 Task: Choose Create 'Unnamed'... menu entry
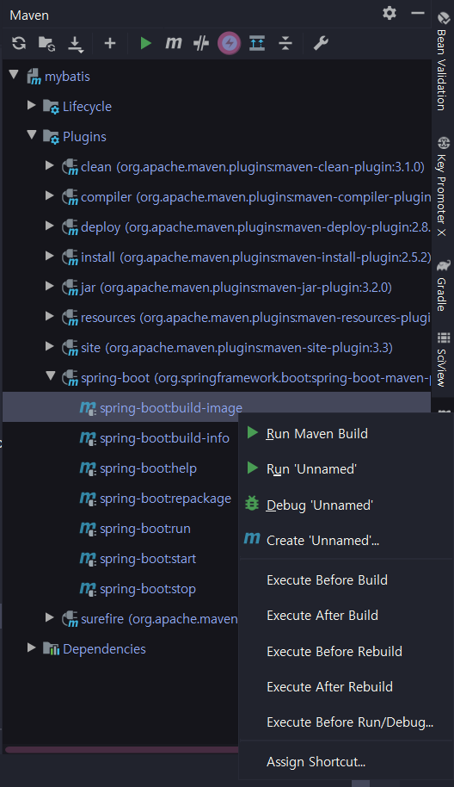(347, 541)
